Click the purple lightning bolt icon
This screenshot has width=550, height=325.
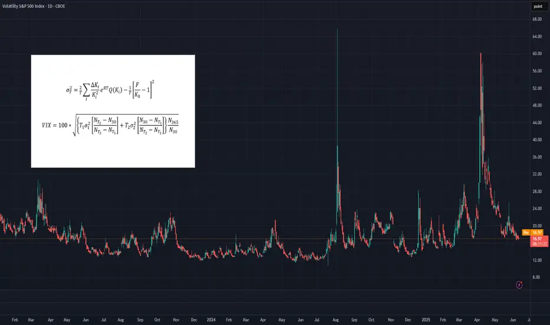point(519,285)
